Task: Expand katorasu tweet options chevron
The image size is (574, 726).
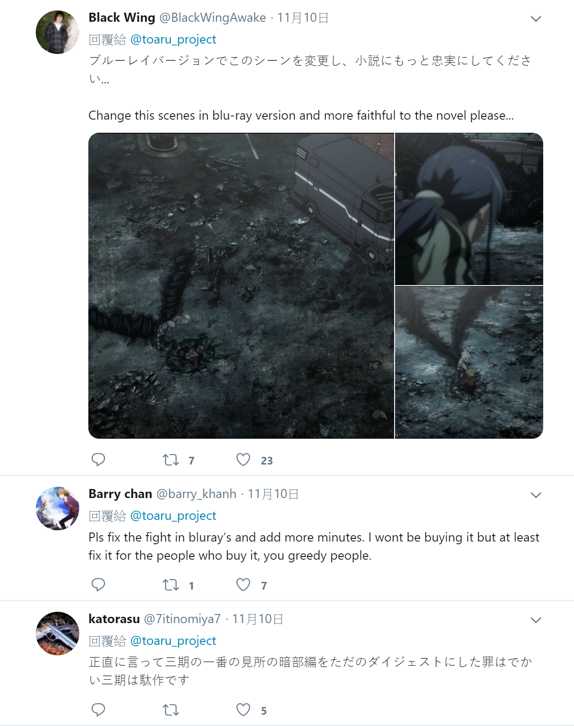Action: pos(536,620)
